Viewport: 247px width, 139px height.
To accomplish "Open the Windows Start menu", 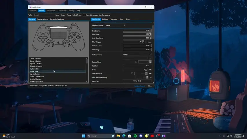I will pos(84,136).
